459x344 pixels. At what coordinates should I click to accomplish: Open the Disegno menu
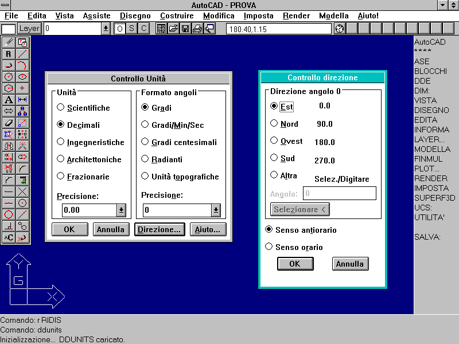[135, 16]
